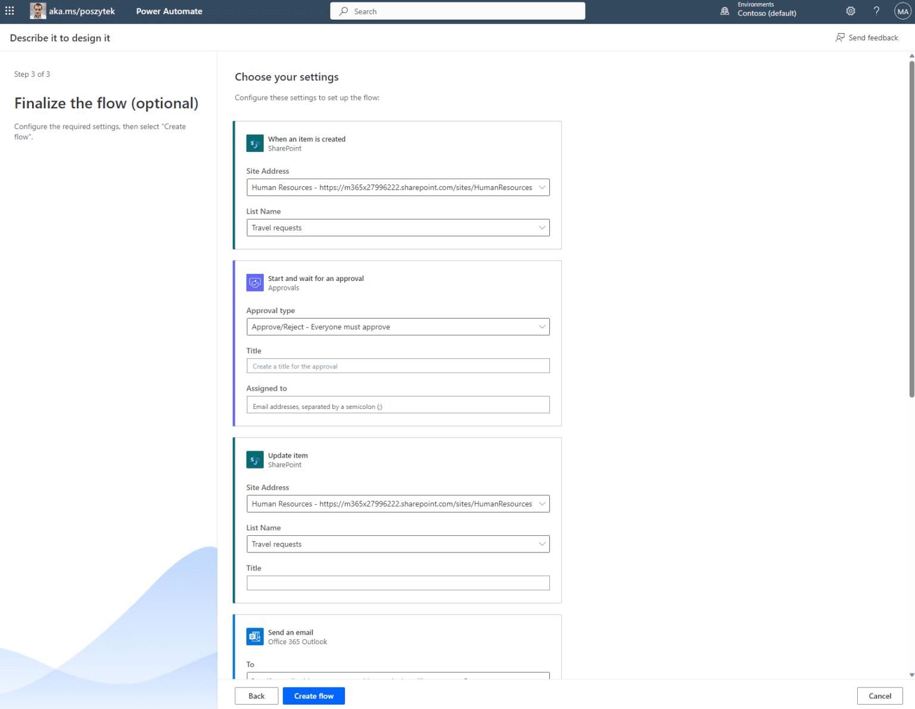Click the approval Title input field
This screenshot has width=915, height=709.
click(398, 366)
